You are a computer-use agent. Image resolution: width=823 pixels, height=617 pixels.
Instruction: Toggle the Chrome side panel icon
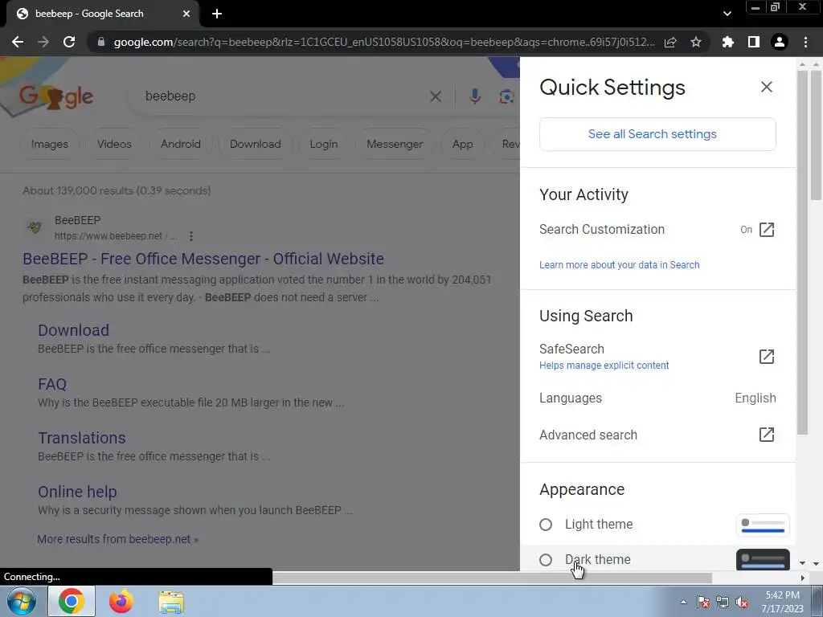754,42
